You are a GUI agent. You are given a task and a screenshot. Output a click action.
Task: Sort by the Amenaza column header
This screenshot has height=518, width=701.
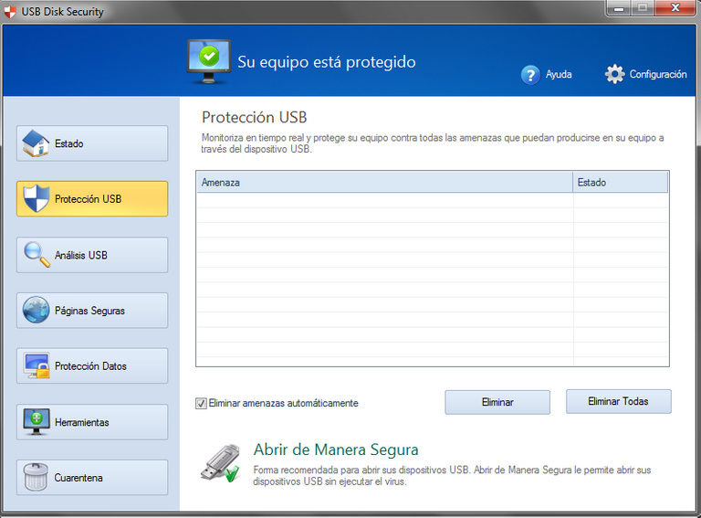pyautogui.click(x=384, y=183)
